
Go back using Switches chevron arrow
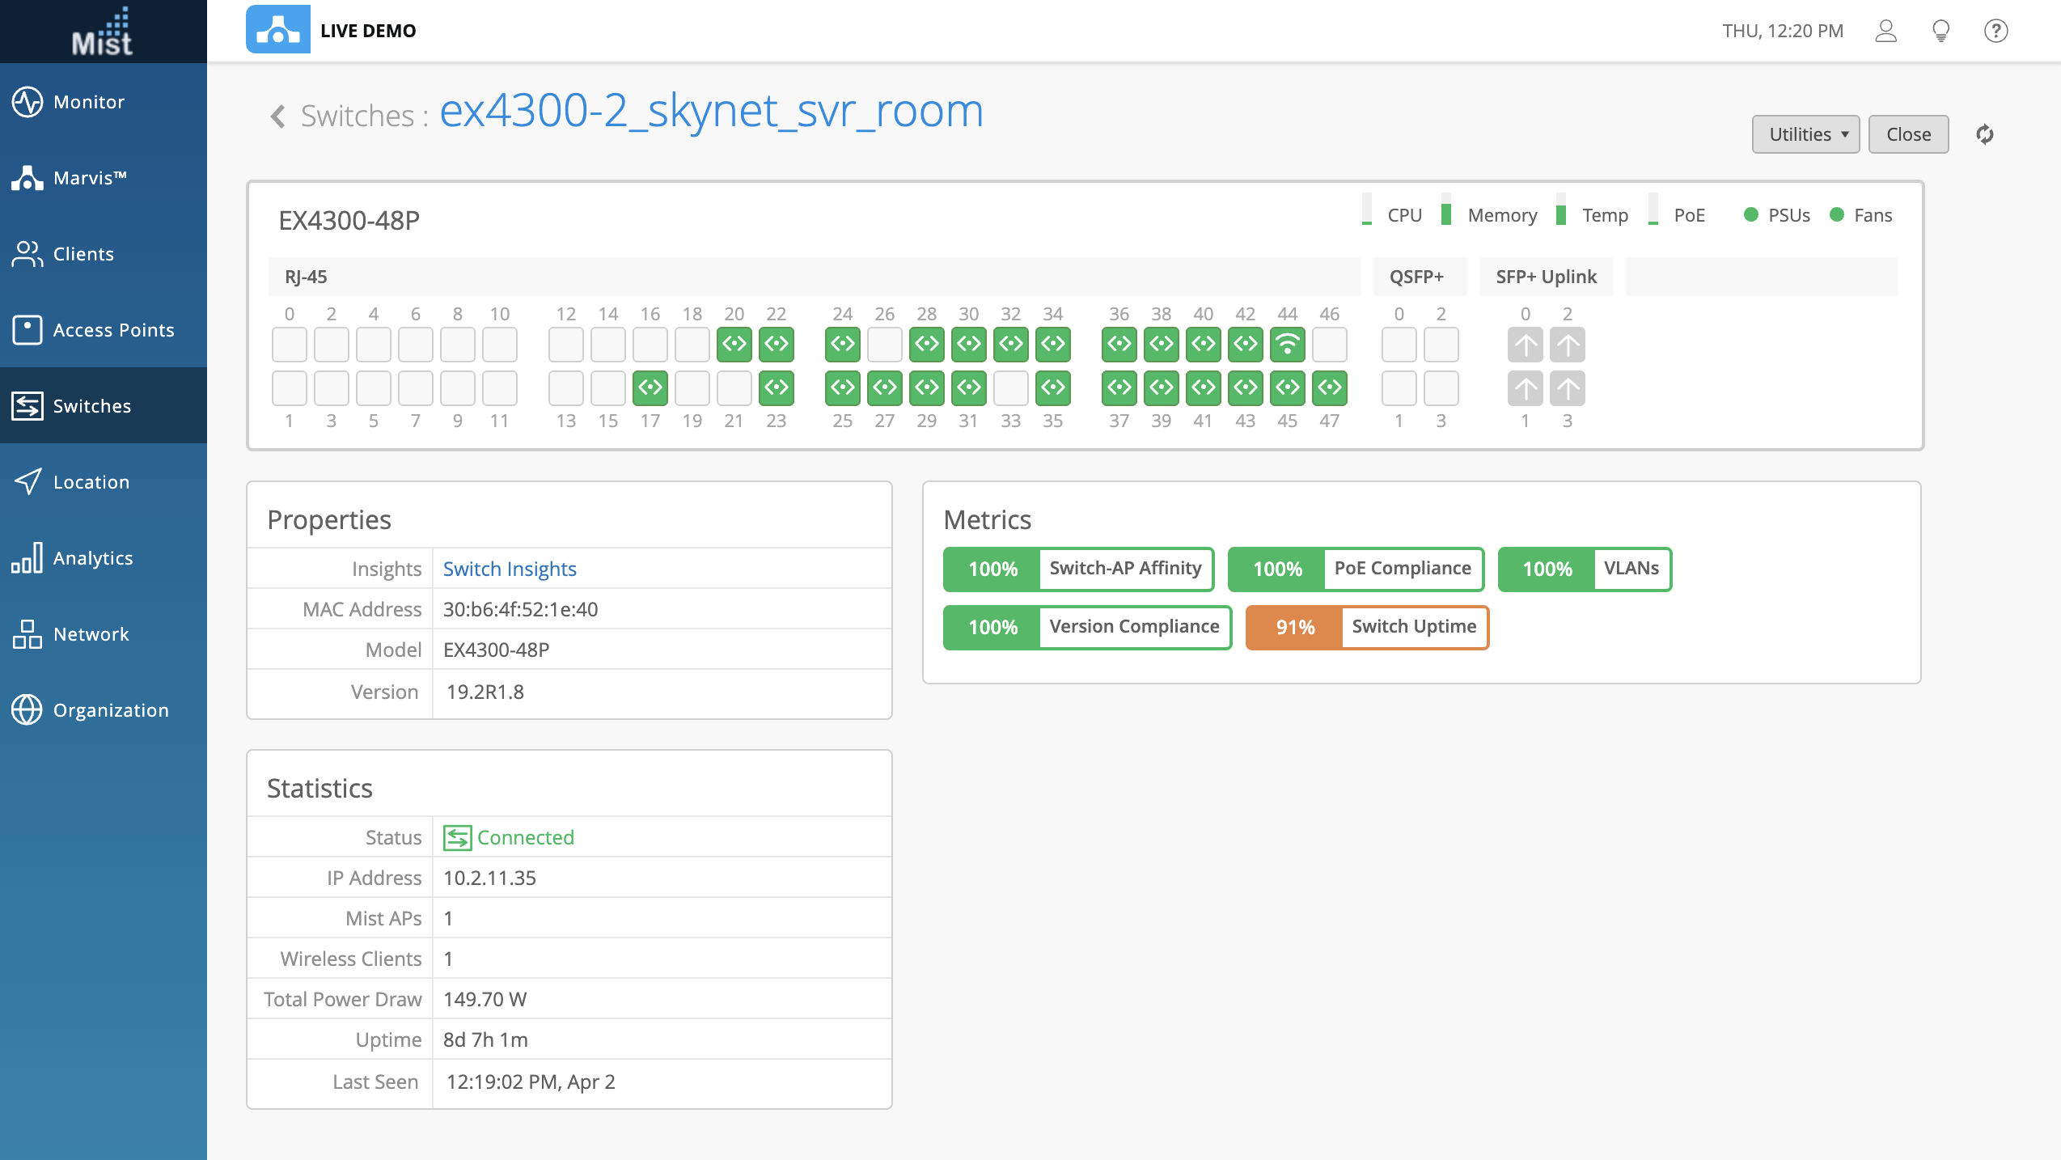(277, 116)
